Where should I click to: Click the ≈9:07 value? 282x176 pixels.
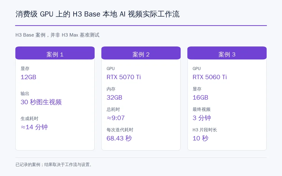pyautogui.click(x=116, y=118)
